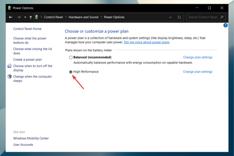Image resolution: width=234 pixels, height=156 pixels.
Task: Select the High Performance radio button
Action: (x=71, y=72)
